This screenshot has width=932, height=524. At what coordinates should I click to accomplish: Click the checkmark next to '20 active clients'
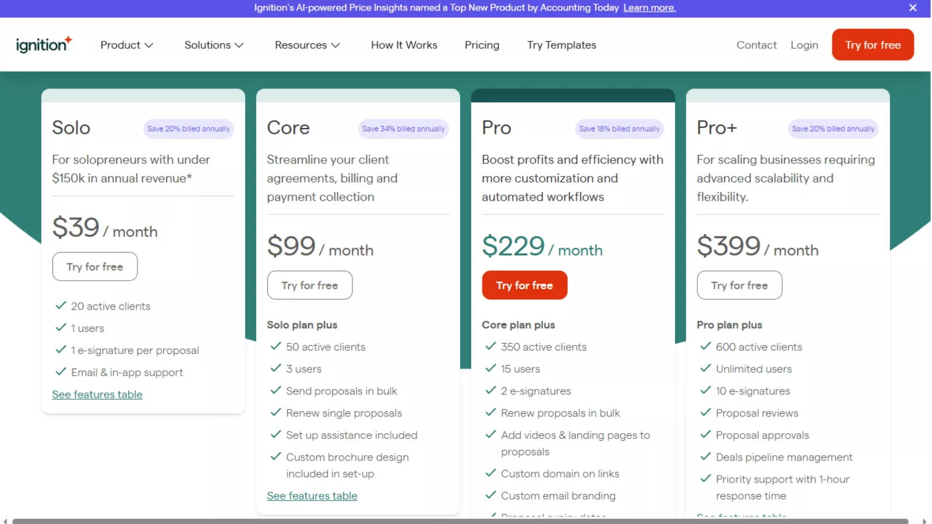coord(61,305)
